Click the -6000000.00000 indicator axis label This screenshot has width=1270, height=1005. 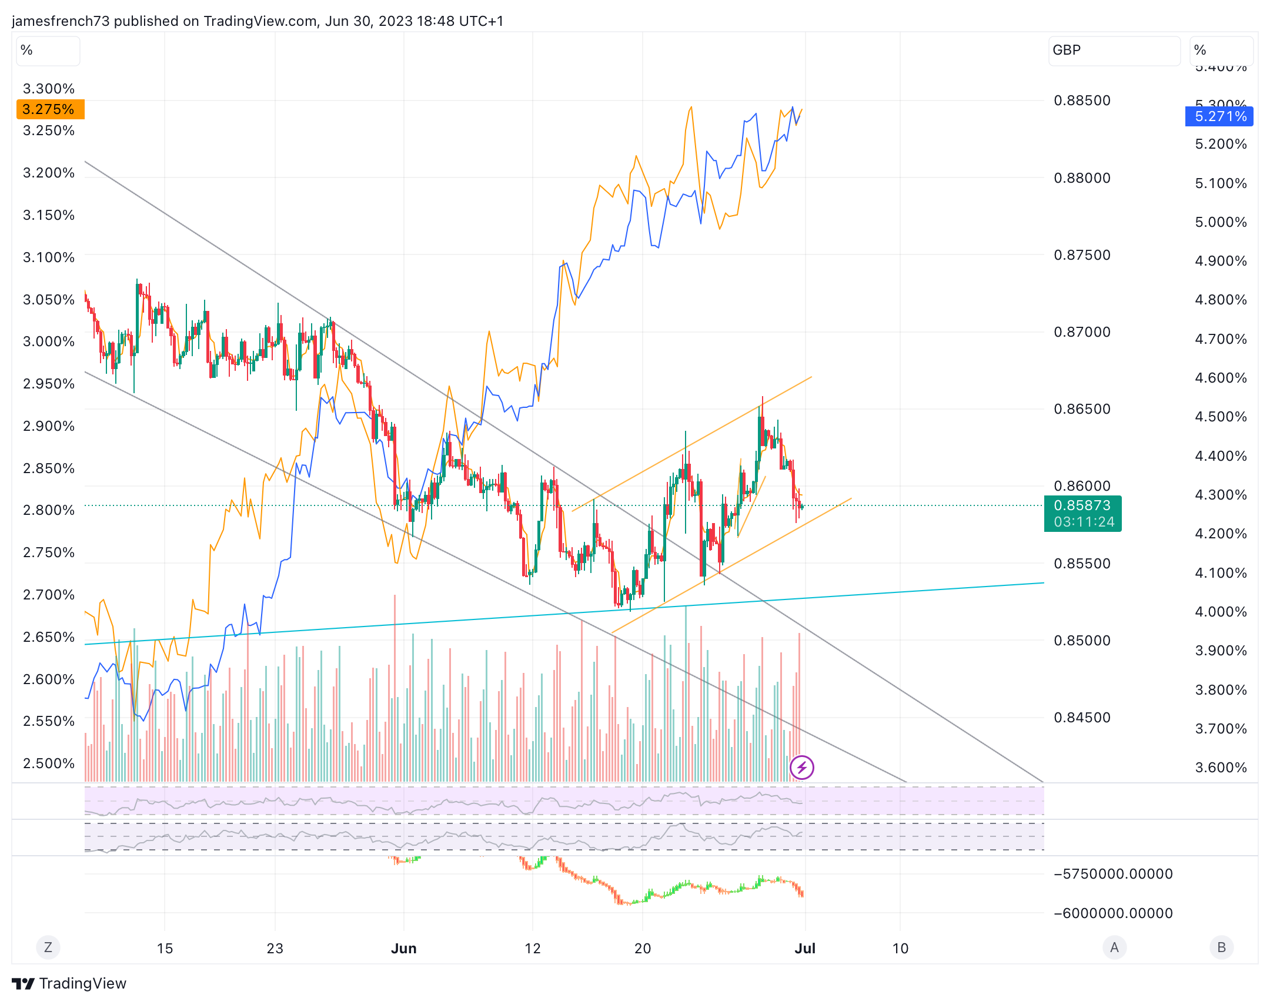(1114, 914)
